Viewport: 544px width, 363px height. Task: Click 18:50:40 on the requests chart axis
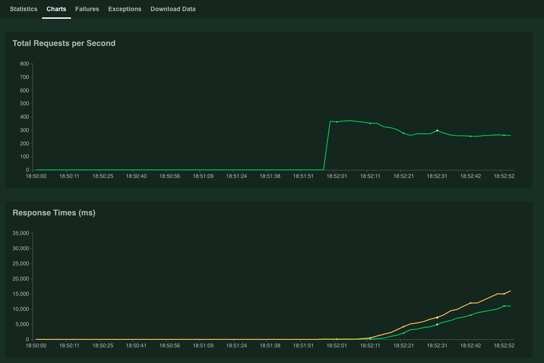pos(136,176)
